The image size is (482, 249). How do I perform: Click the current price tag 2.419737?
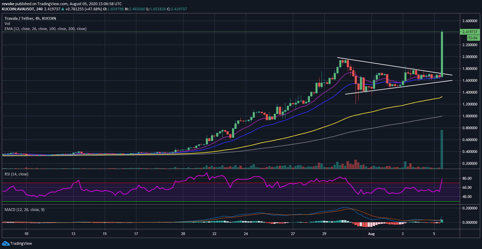pos(470,32)
